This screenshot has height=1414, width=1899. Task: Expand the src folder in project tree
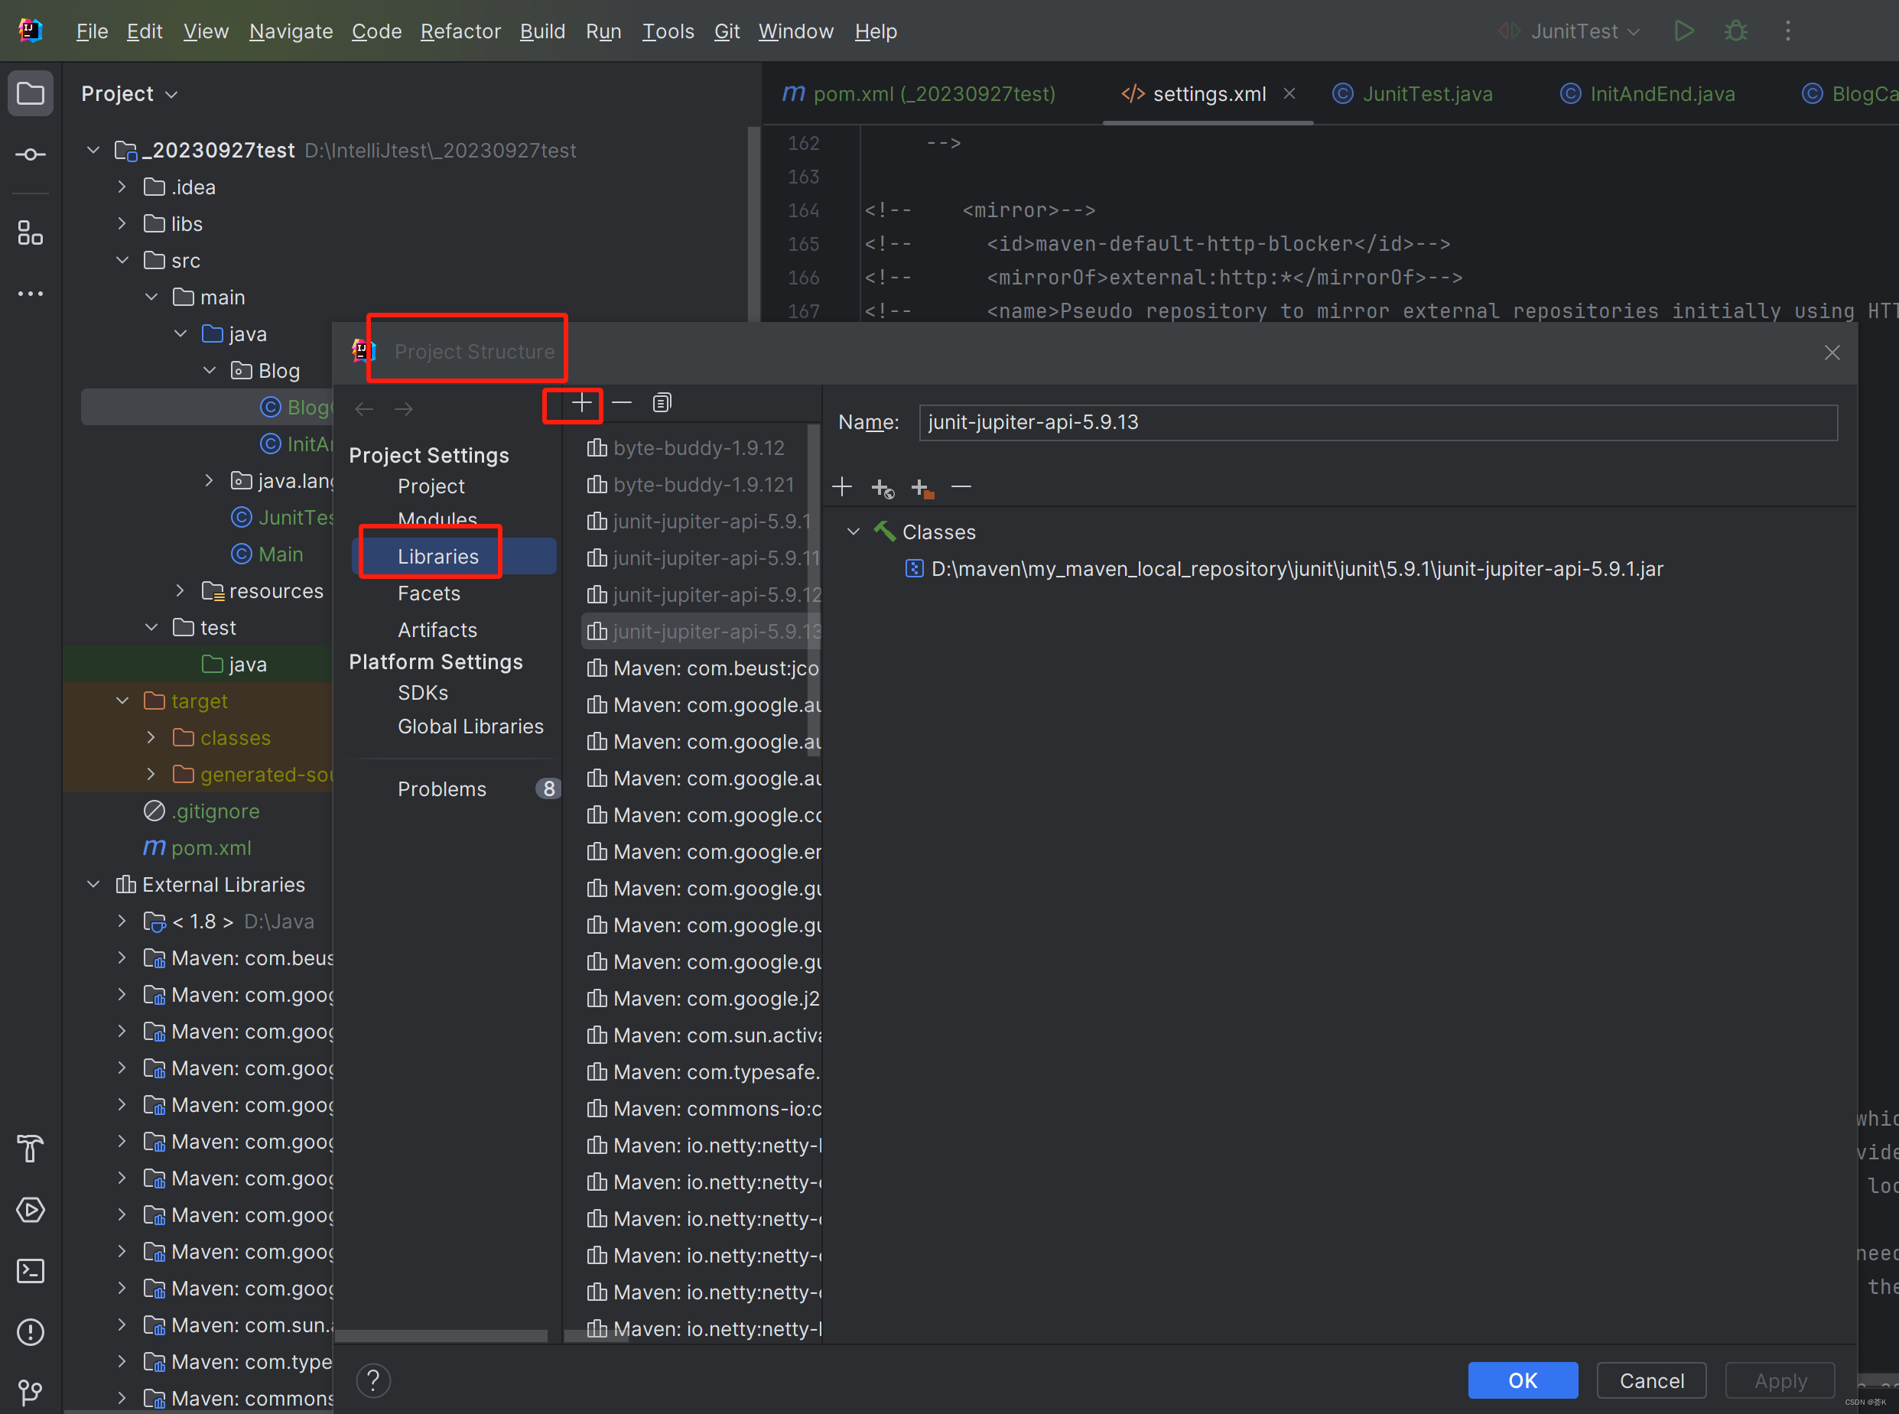(123, 258)
